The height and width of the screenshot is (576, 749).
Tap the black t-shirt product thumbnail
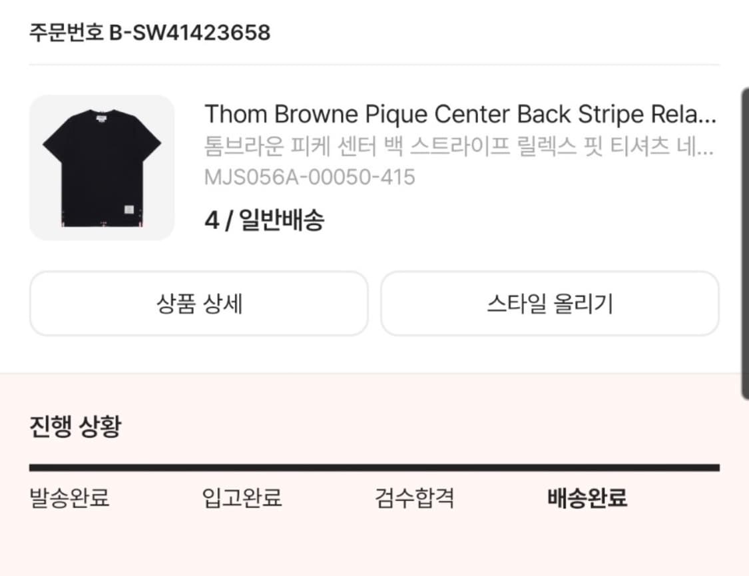(102, 168)
